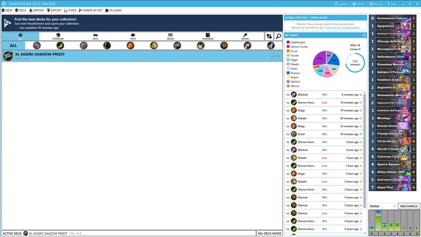421x237 pixels.
Task: Click the 1-mana bar showing 15
Action: (378, 221)
